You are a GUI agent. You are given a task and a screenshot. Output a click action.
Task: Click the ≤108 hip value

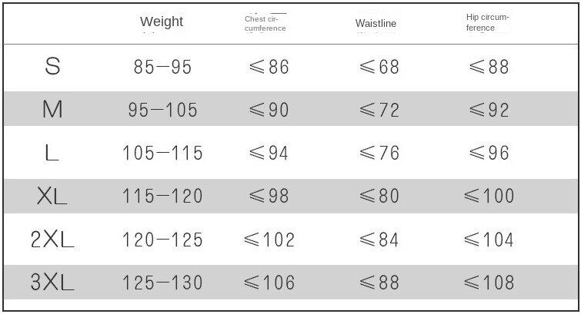pyautogui.click(x=489, y=283)
